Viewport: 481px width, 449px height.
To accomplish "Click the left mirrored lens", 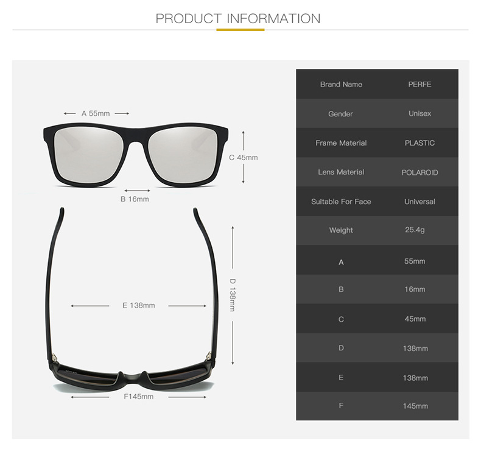I will coord(89,155).
